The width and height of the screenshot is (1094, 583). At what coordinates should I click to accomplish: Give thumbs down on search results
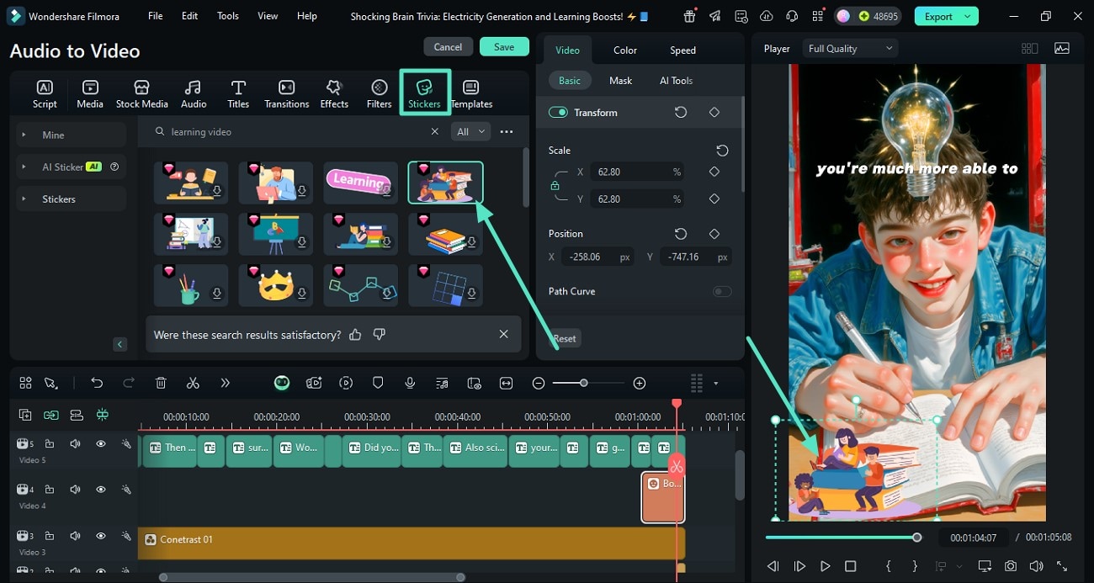tap(380, 334)
